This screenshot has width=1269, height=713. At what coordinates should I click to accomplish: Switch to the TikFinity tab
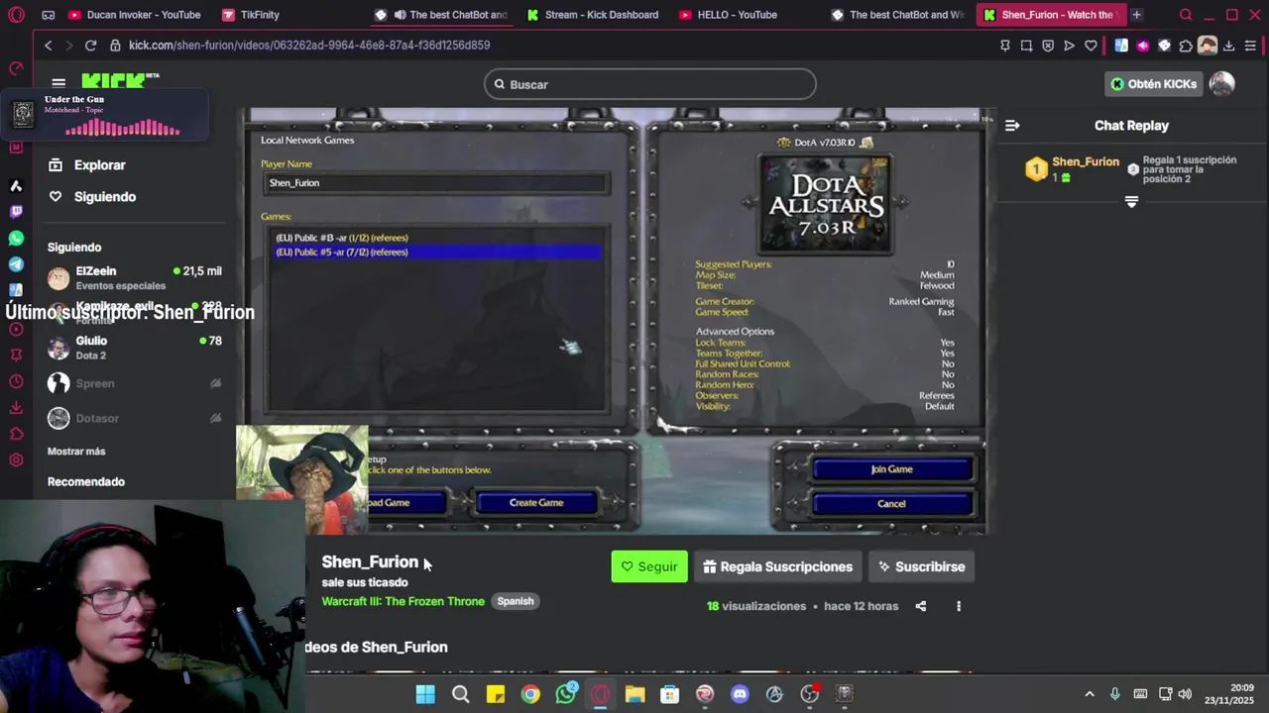coord(251,15)
